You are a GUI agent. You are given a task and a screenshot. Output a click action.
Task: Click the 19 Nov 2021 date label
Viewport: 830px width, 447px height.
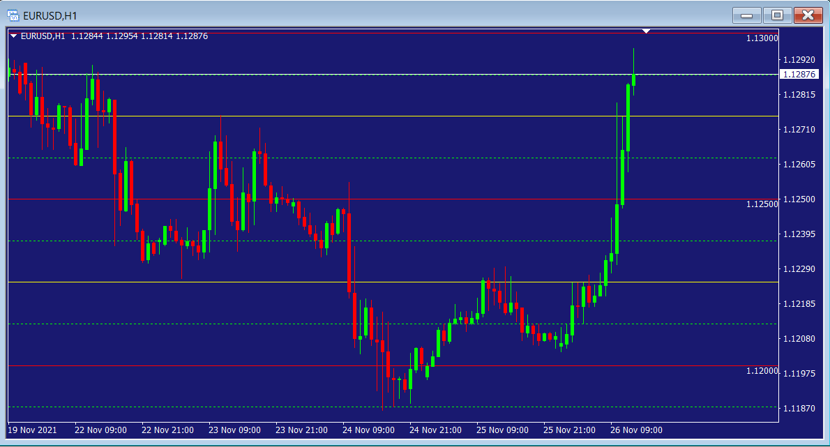pos(32,430)
